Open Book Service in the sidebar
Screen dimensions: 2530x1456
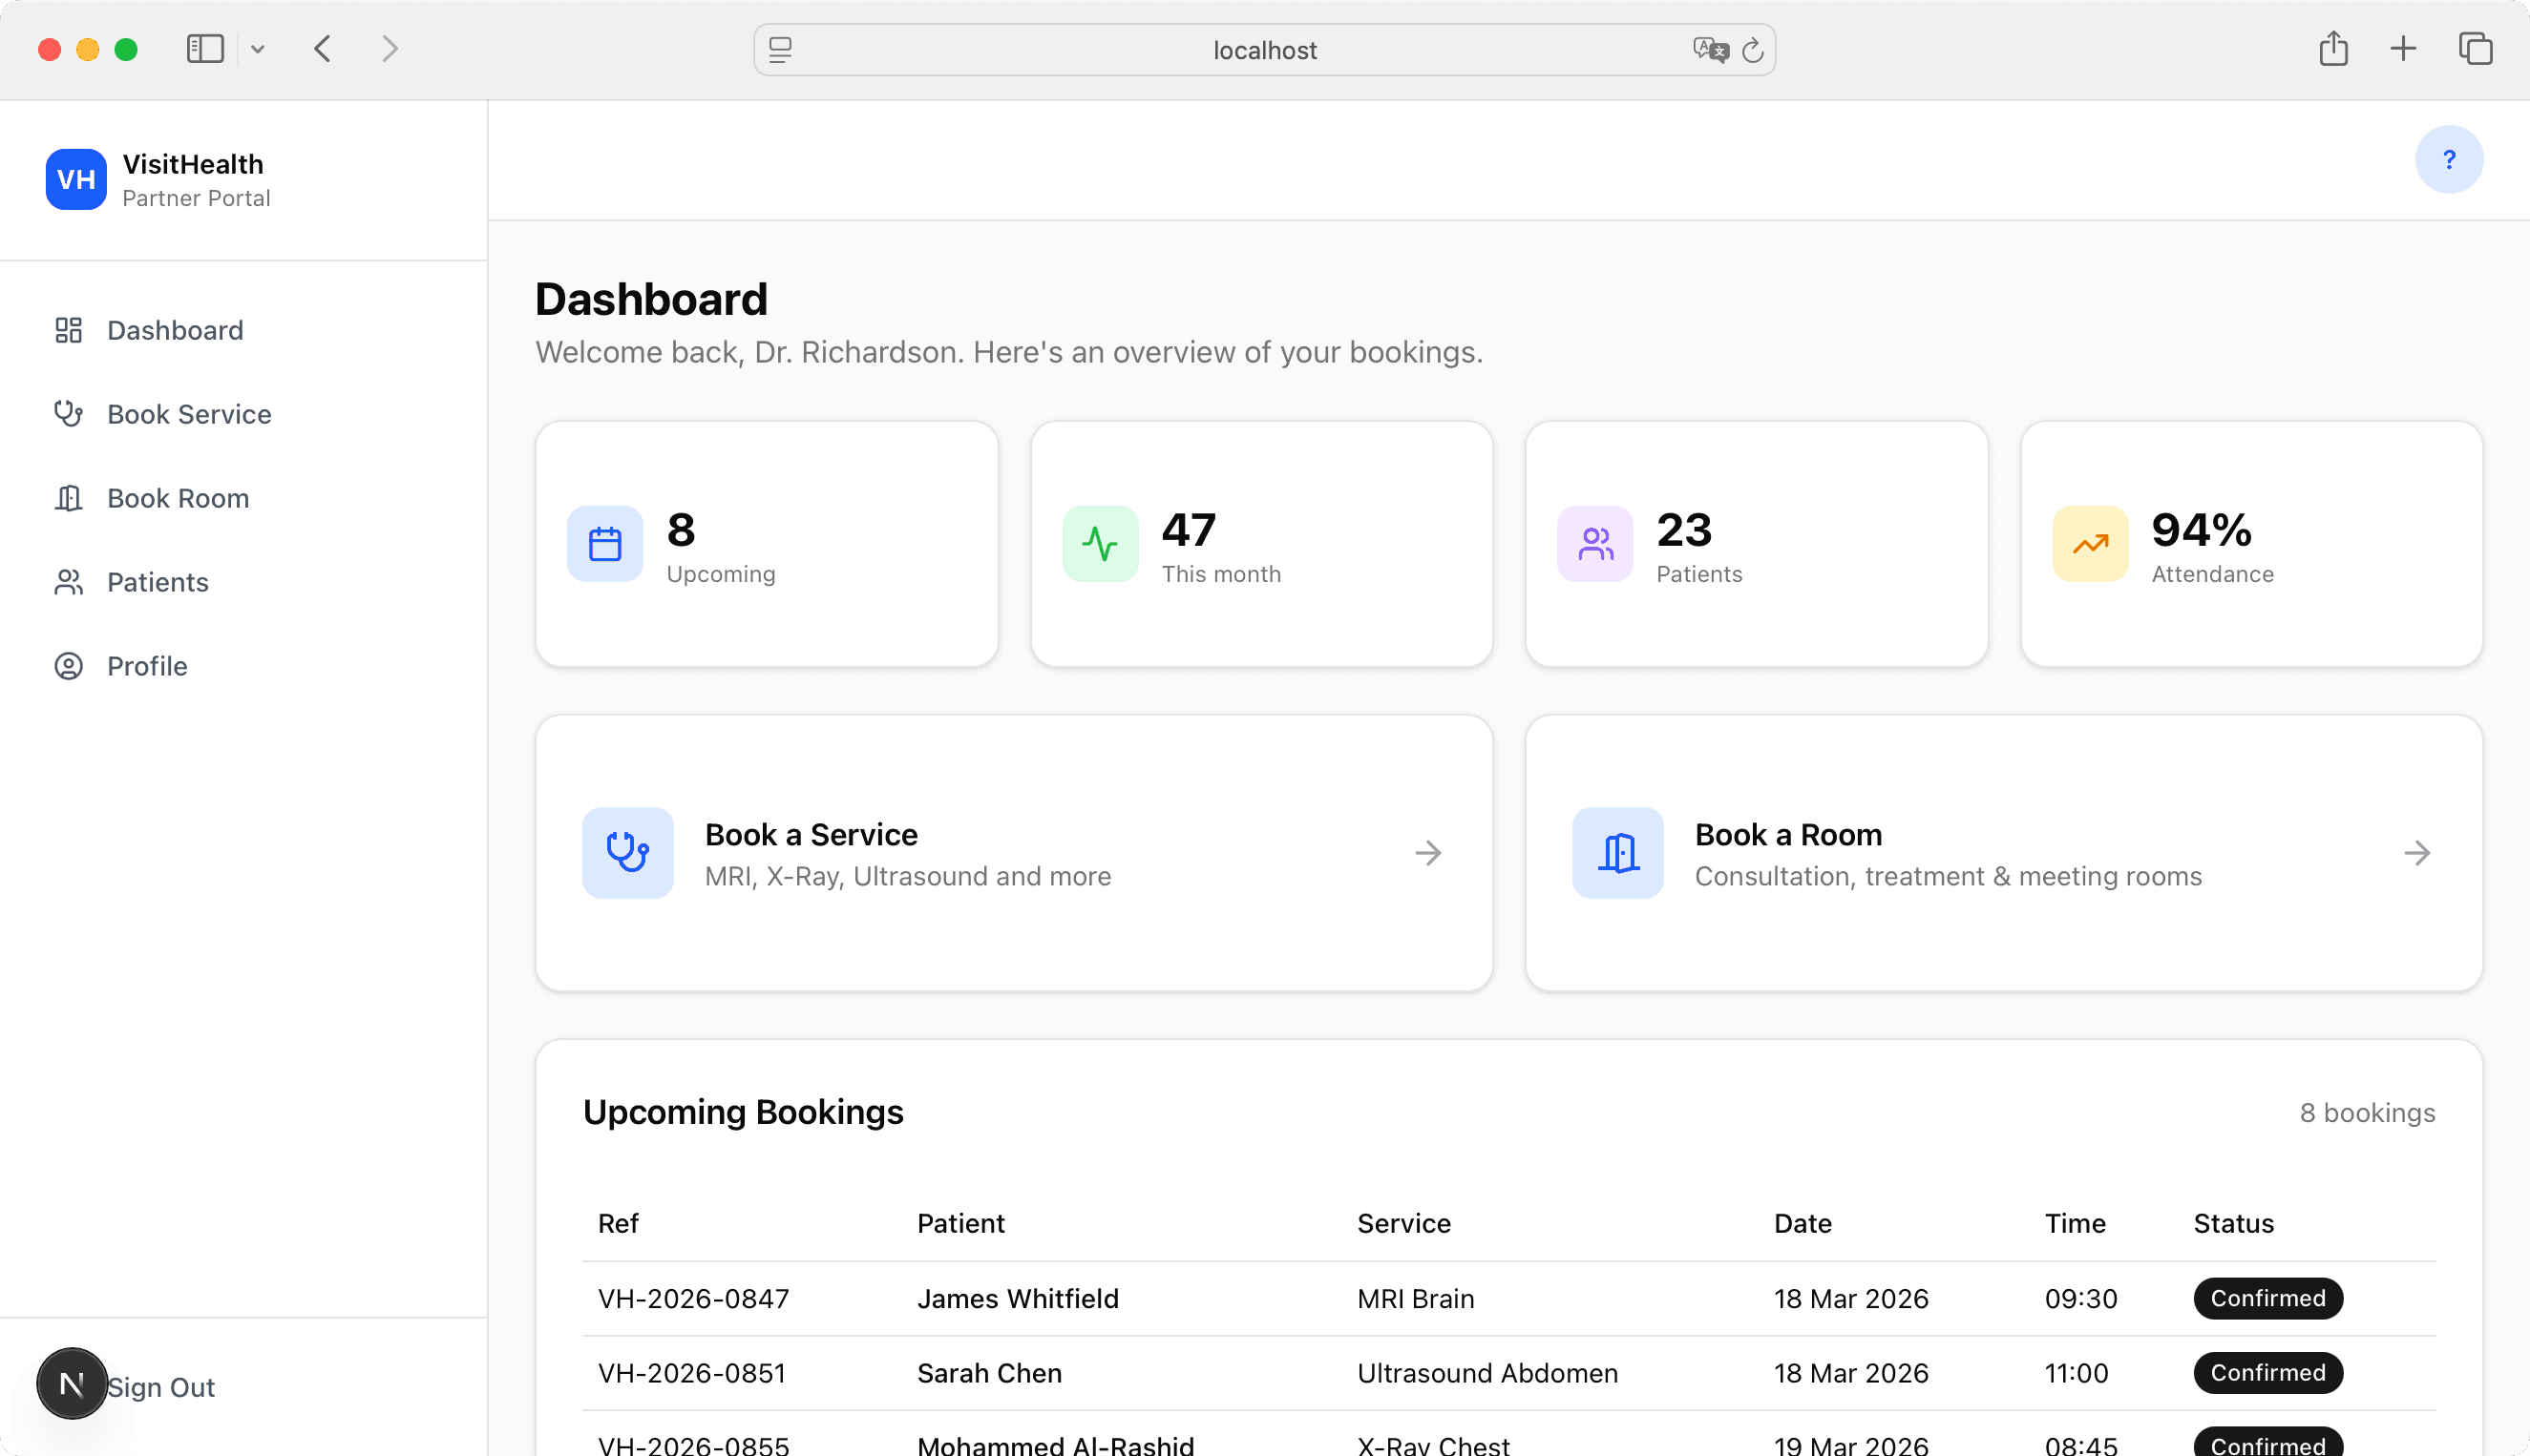[244, 414]
